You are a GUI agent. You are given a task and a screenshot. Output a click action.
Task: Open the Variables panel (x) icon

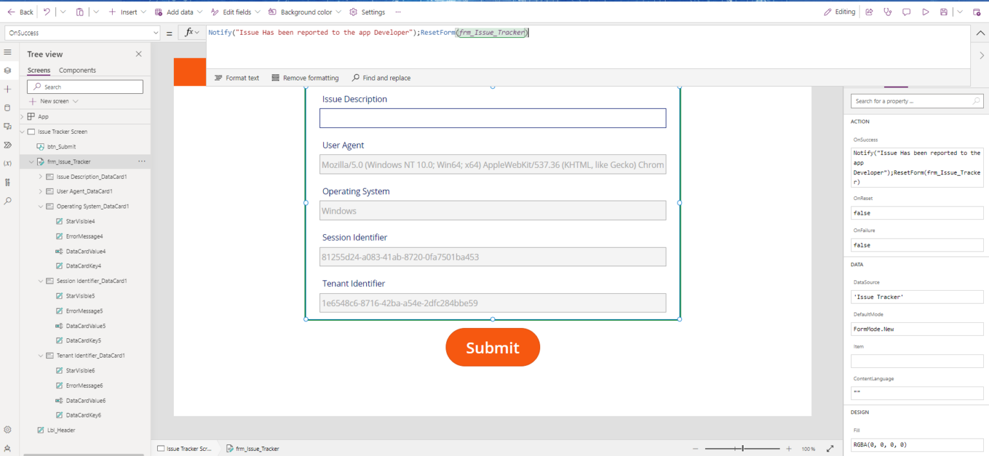[x=8, y=163]
